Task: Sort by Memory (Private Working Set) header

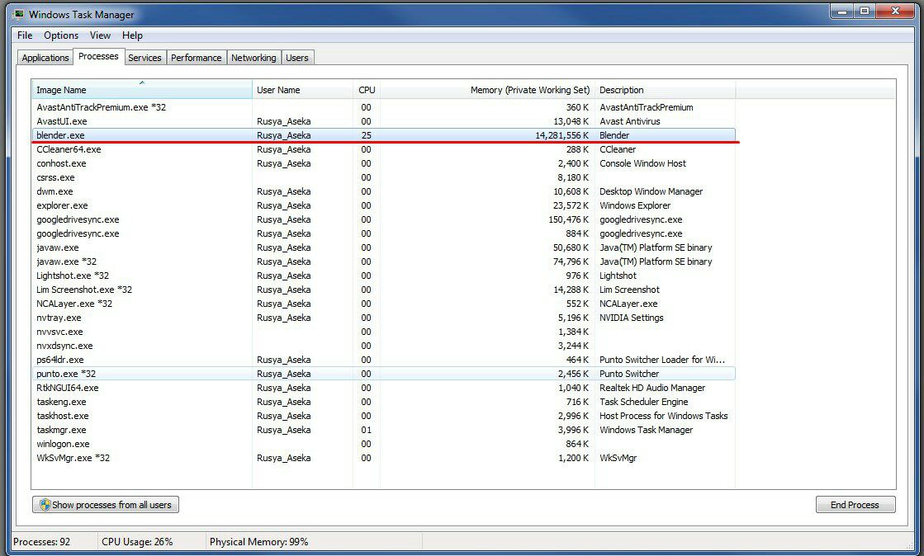Action: (487, 90)
